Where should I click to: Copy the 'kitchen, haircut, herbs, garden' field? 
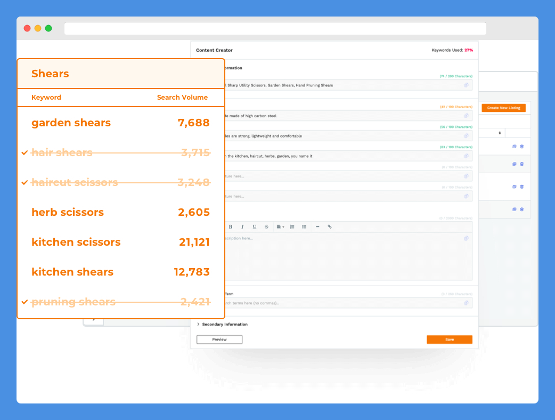(x=466, y=156)
